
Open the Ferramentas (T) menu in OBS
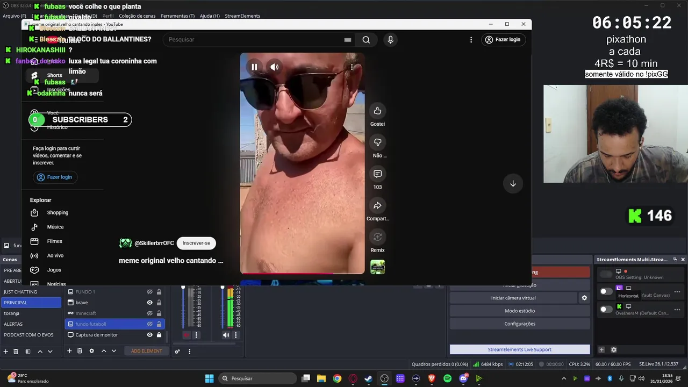(178, 16)
